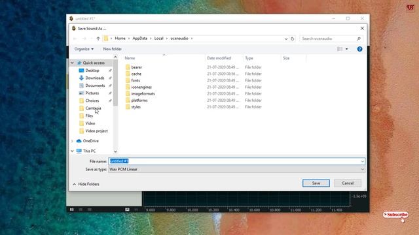
Task: Select Downloads in Quick access
Action: coord(94,78)
